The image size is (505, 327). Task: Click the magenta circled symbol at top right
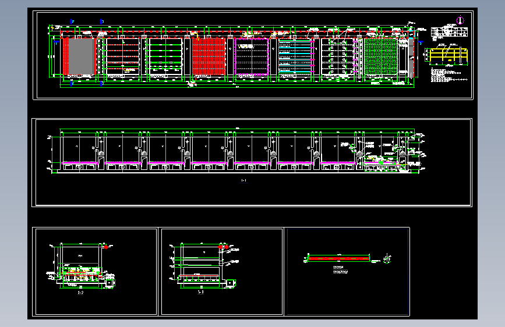[x=460, y=20]
